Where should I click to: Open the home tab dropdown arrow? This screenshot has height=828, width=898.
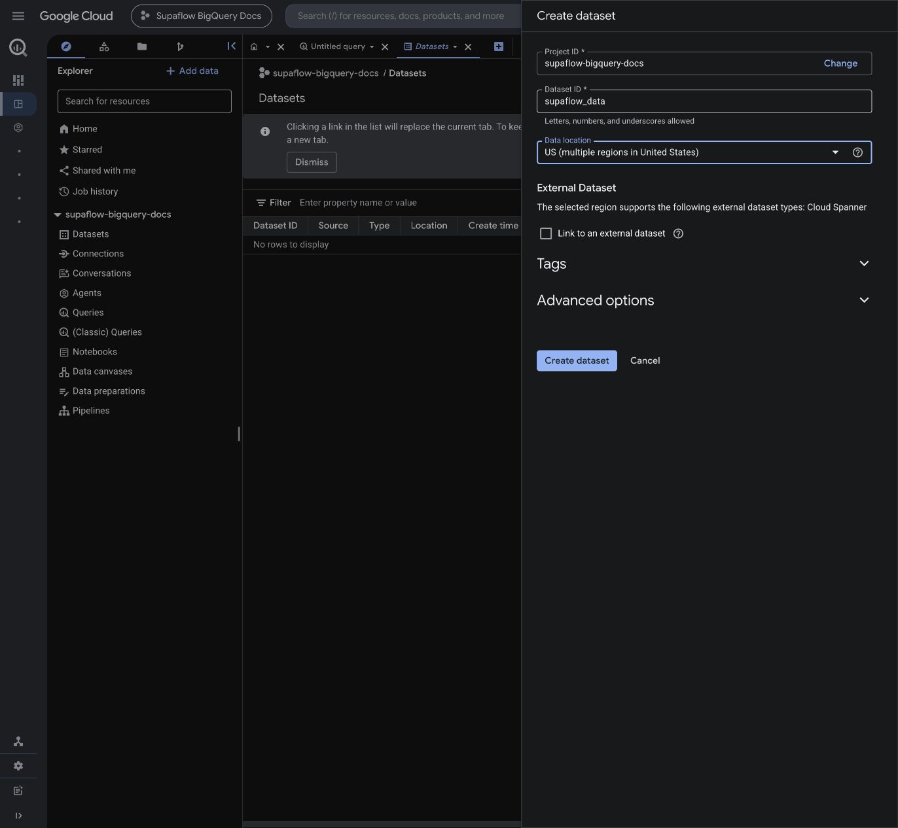pos(268,47)
